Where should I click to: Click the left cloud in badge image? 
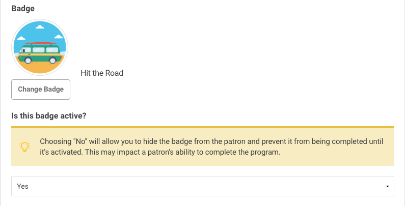click(x=21, y=39)
